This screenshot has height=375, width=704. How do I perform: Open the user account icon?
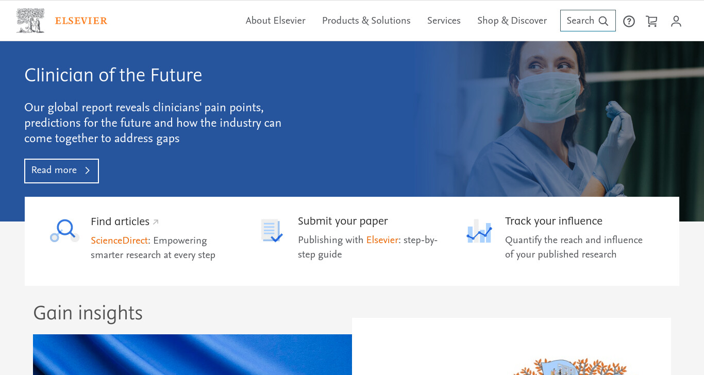click(676, 21)
